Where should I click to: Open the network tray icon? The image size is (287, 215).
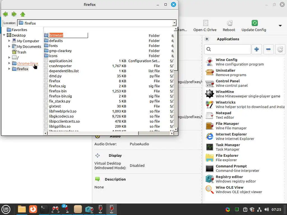point(259,209)
